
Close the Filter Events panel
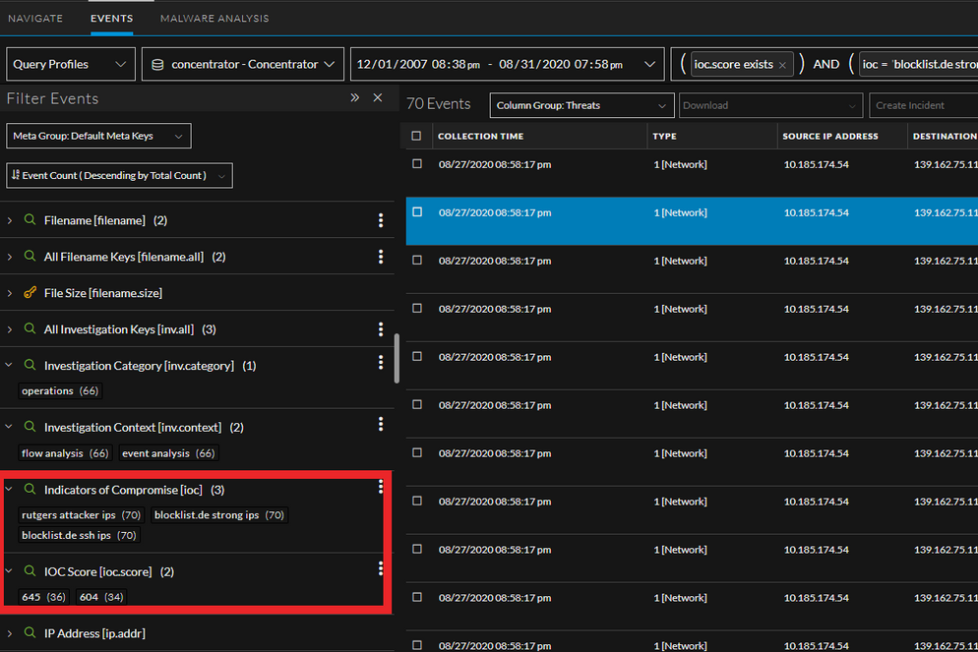click(378, 98)
